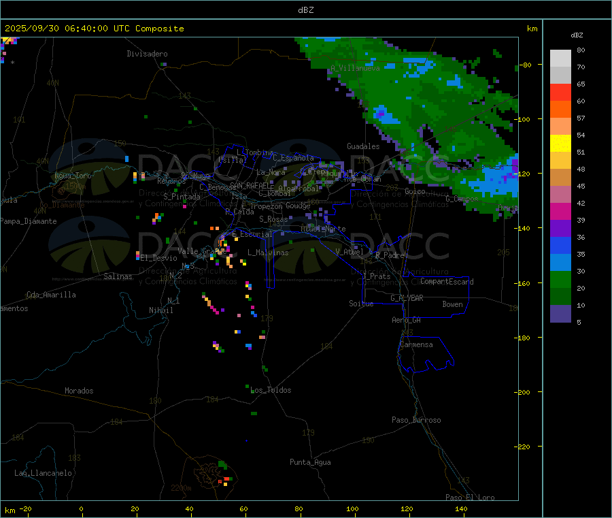Click the Paso_Barroso map label
Screen dimensions: 612x518
pyautogui.click(x=416, y=420)
